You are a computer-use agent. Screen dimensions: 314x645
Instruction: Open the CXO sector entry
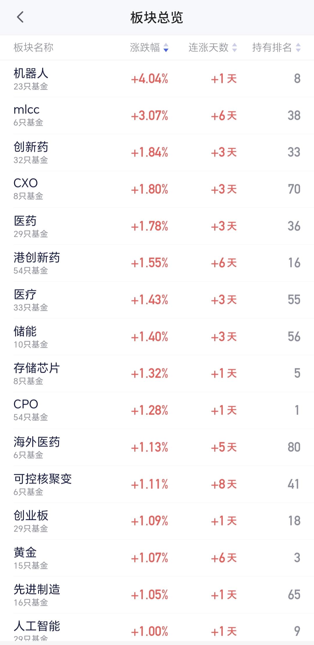157,189
